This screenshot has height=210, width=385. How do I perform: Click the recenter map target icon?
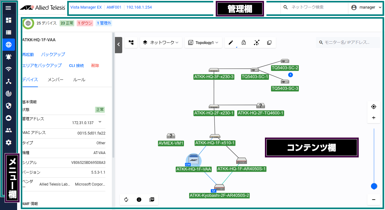(x=373, y=107)
